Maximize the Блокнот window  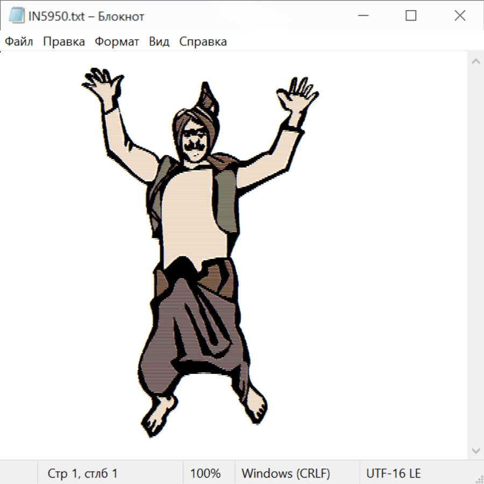click(x=411, y=16)
